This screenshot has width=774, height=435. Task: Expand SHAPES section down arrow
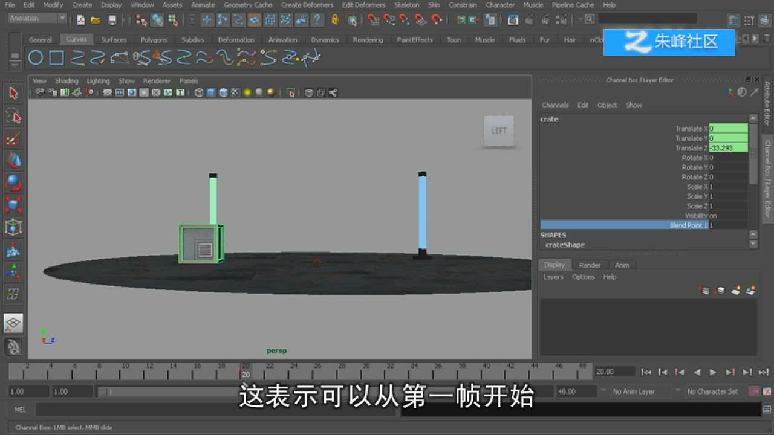click(x=753, y=244)
